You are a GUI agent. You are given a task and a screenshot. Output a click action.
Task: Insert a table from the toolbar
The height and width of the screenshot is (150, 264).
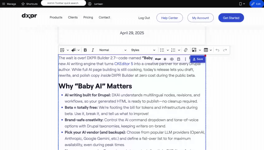pos(206,50)
